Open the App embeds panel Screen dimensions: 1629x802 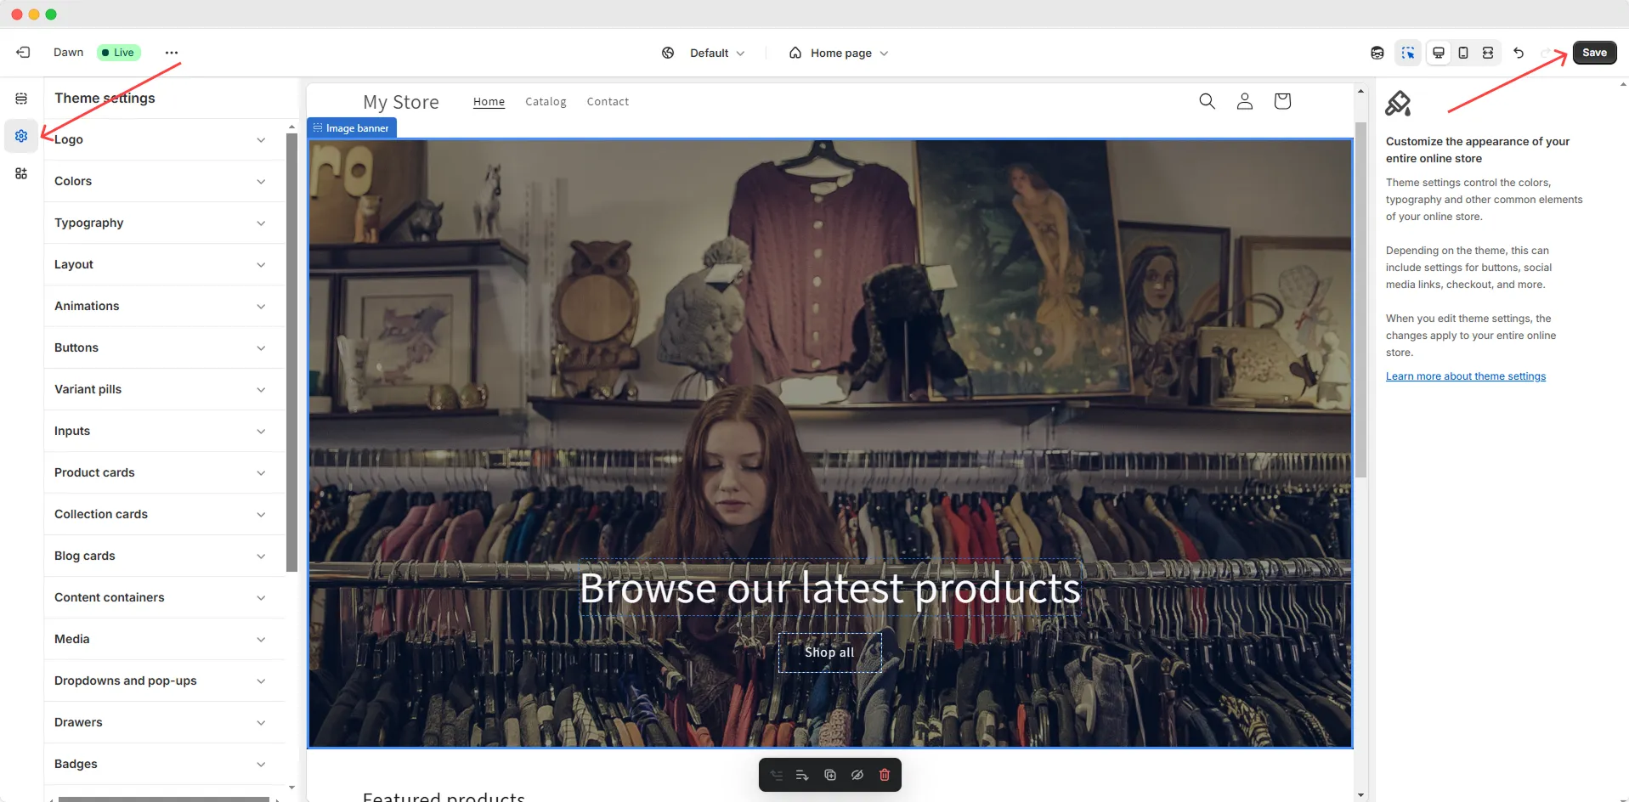20,173
